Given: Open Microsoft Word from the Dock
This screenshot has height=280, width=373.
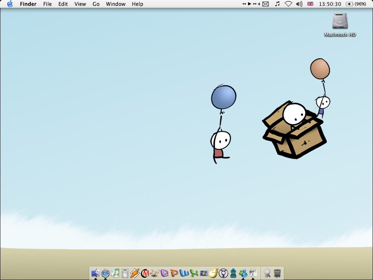Looking at the screenshot, I should (x=184, y=273).
